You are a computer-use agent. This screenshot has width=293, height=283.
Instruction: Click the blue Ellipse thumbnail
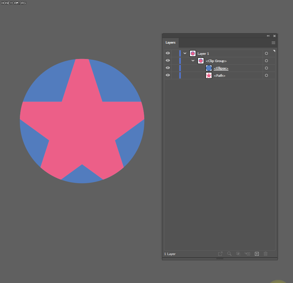coord(209,68)
